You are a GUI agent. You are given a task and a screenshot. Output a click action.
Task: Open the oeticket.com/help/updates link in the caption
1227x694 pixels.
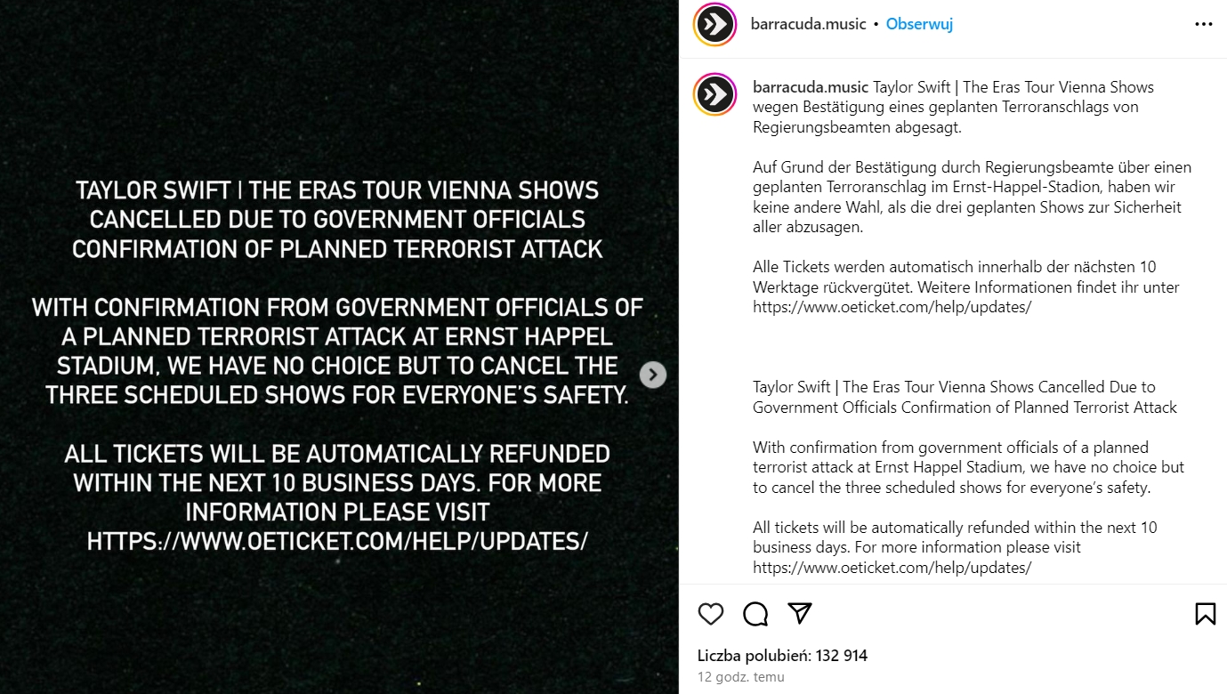(x=892, y=567)
